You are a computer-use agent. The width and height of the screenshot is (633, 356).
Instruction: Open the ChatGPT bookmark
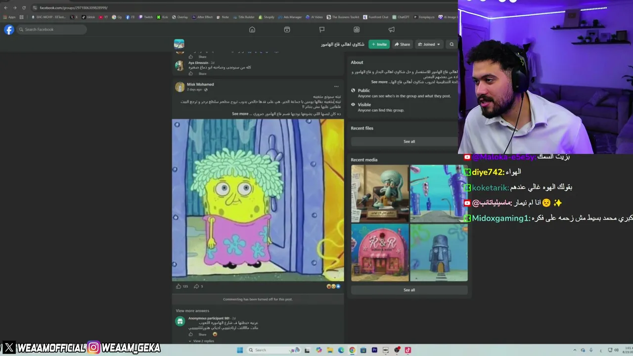click(x=402, y=17)
